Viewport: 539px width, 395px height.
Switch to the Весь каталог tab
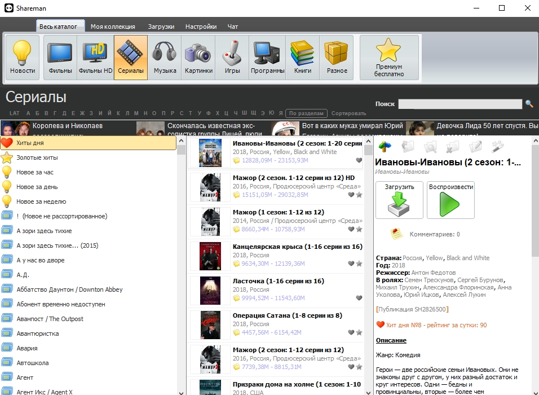coord(60,26)
